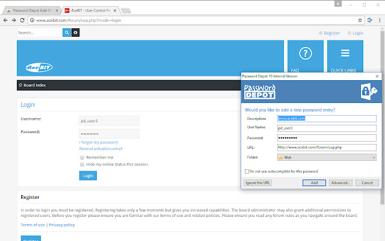The image size is (385, 241).
Task: Open Password Depot browser extension icon
Action: (370, 20)
